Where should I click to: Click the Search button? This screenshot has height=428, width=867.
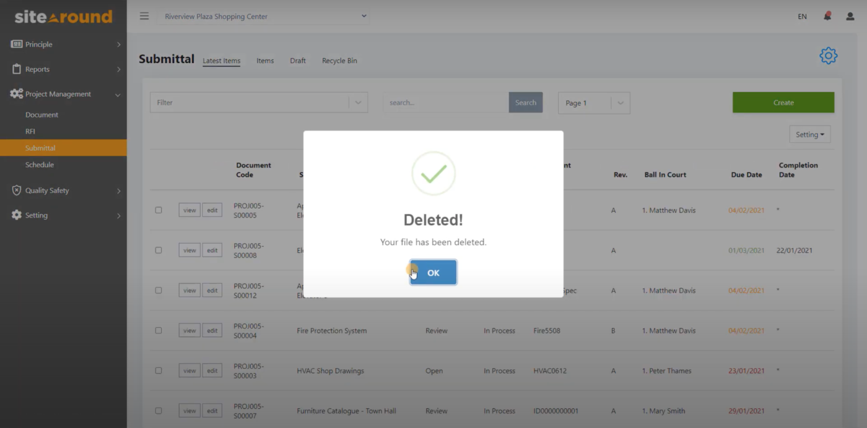click(x=526, y=103)
